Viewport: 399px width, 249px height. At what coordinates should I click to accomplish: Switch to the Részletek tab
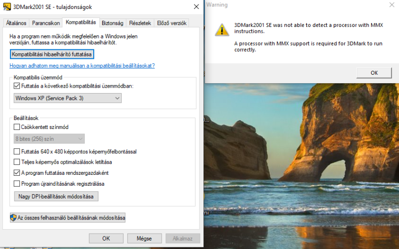tap(140, 23)
